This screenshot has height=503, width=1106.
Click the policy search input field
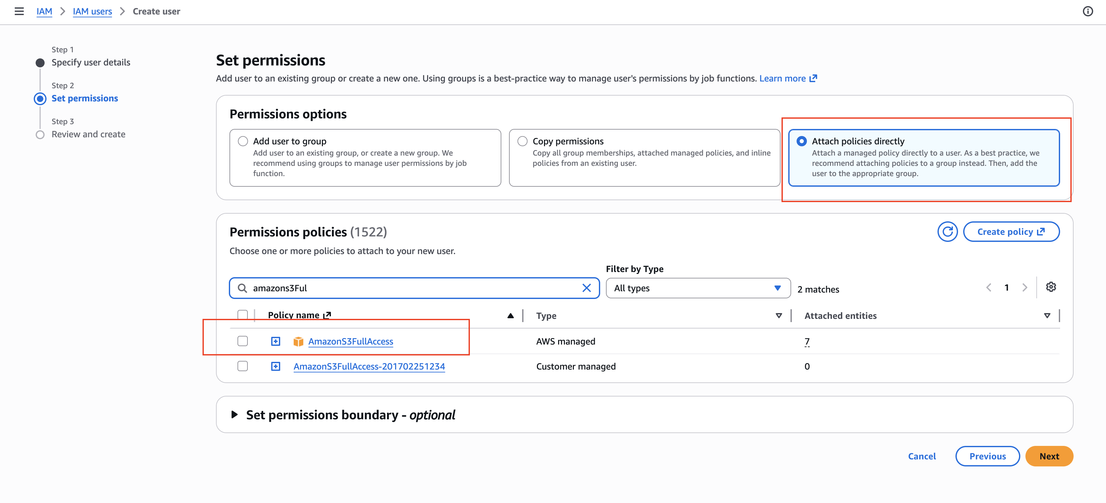click(x=414, y=288)
